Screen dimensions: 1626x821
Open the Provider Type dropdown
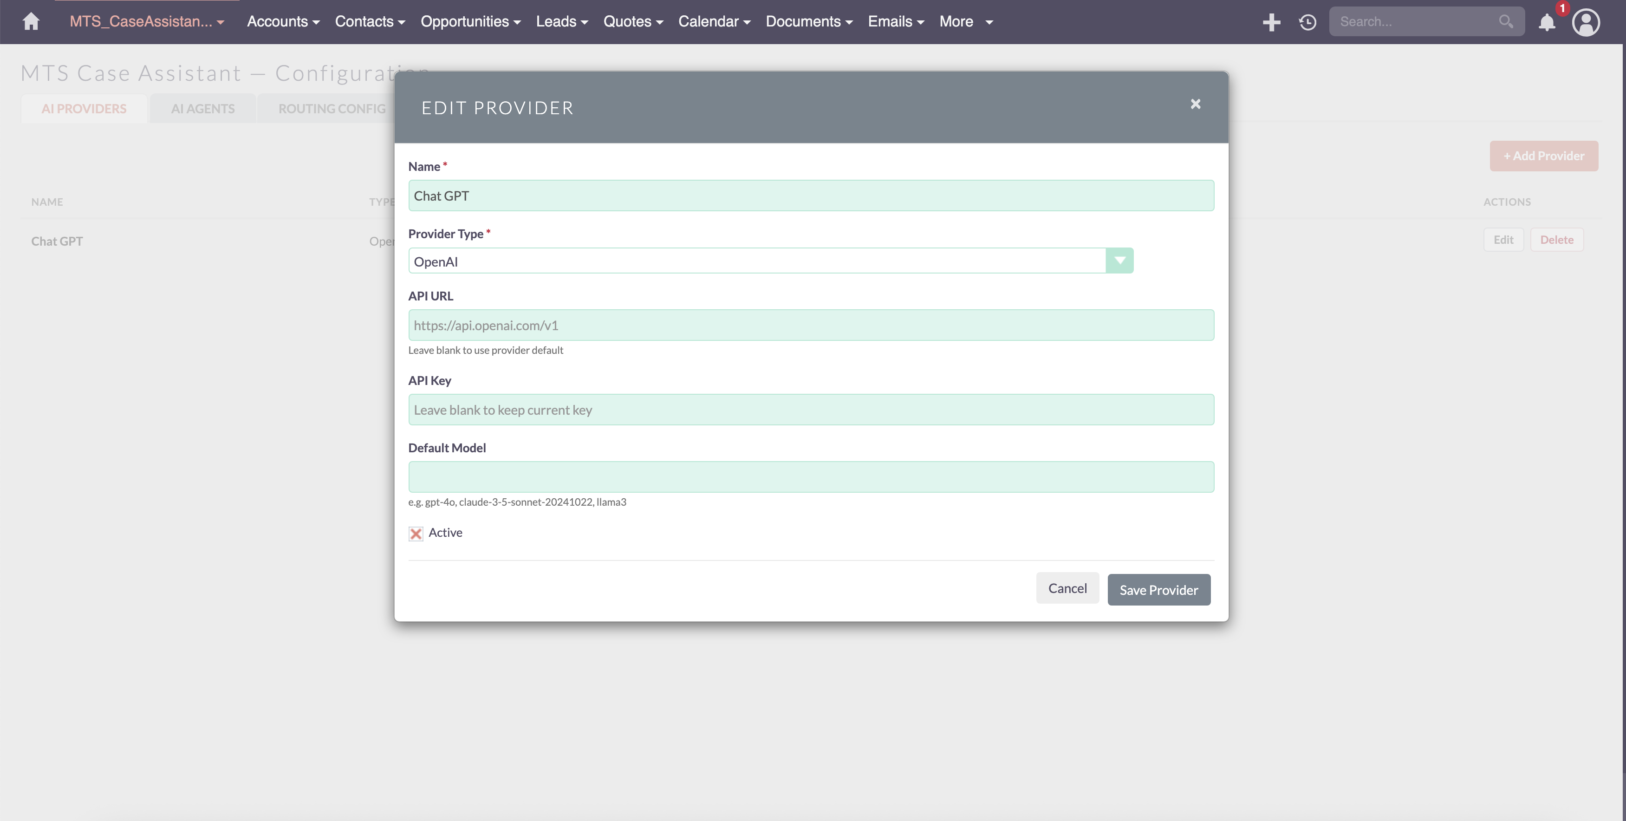1120,260
